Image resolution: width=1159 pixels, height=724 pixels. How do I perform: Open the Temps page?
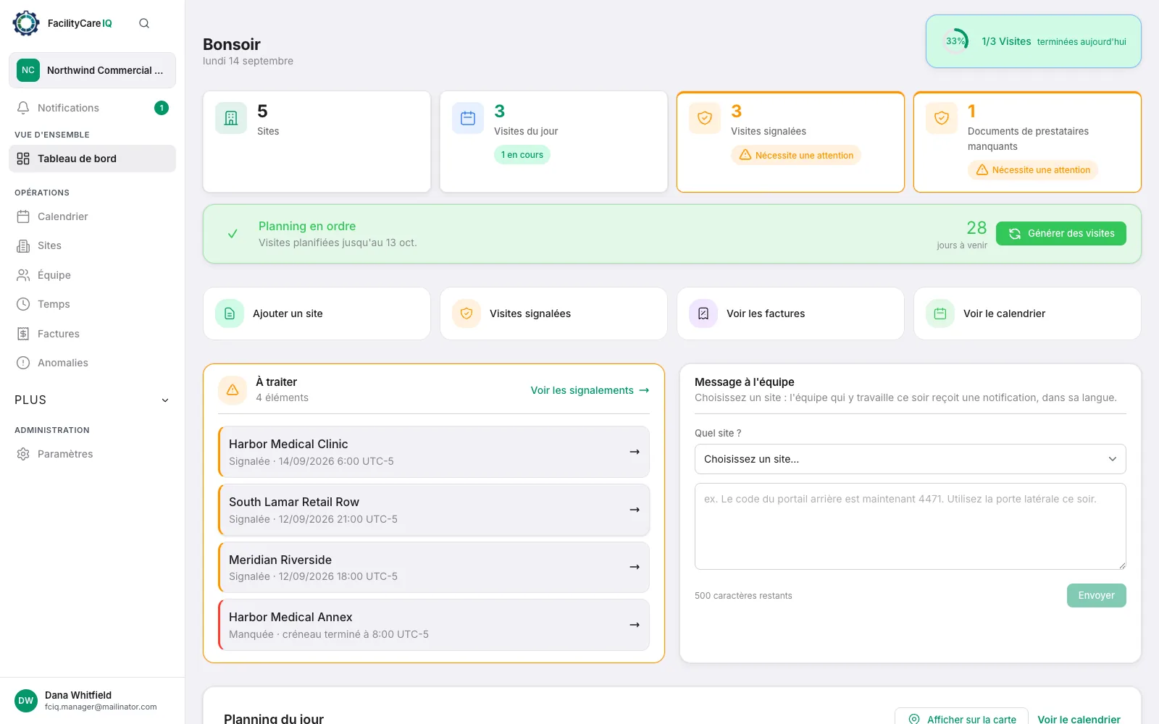(x=93, y=304)
